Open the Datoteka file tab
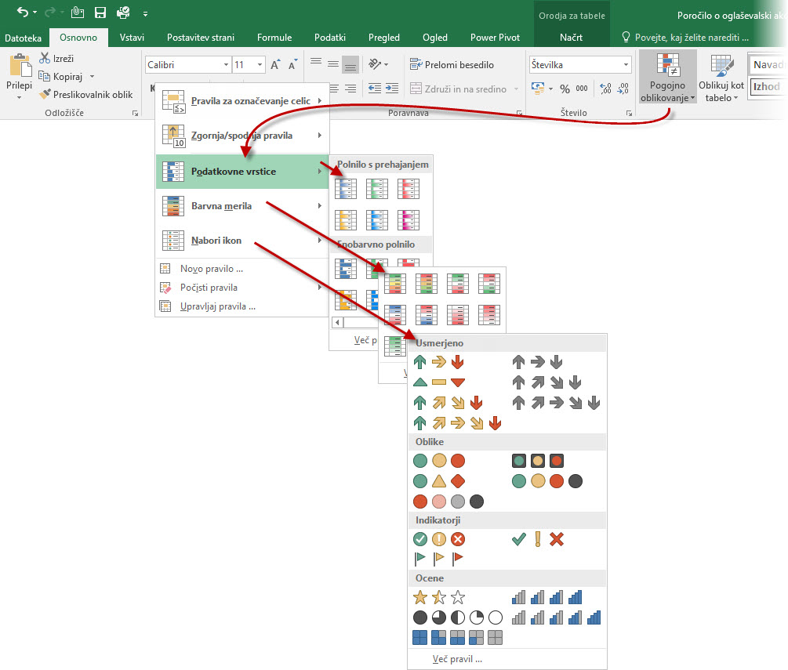 coord(23,38)
